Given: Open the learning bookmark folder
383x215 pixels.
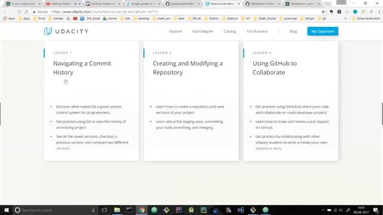Looking at the screenshot, I should tap(141, 19).
